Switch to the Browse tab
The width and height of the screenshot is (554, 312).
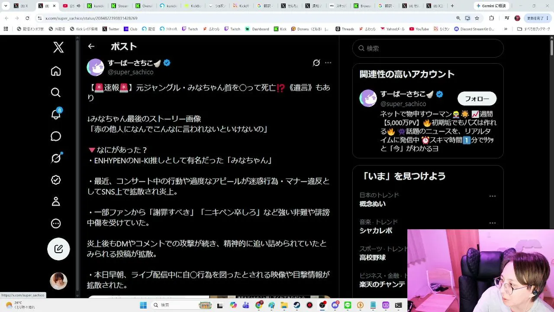(x=363, y=6)
